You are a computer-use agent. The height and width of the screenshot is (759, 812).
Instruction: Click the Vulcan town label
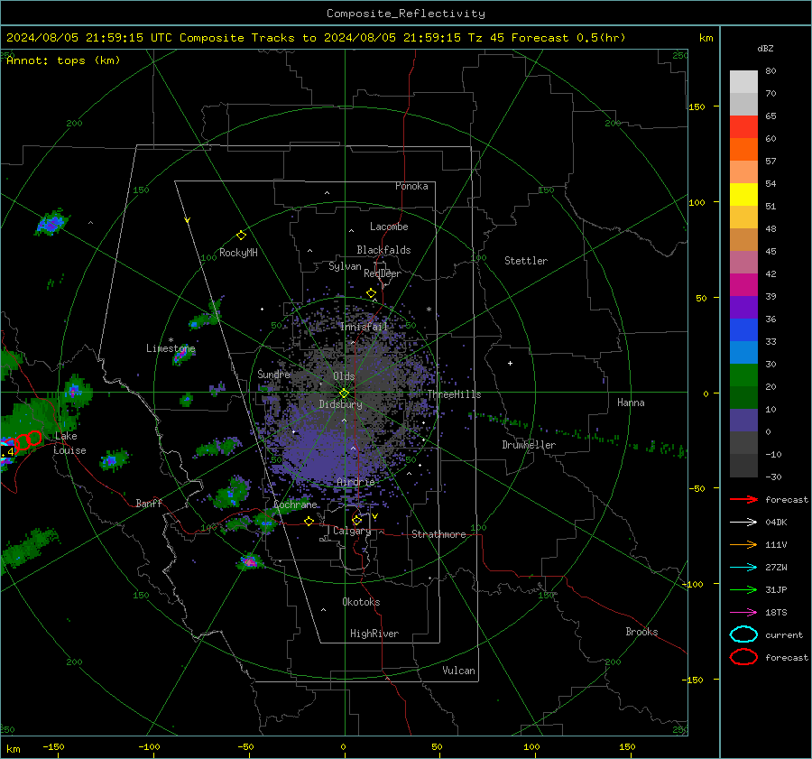[x=459, y=671]
